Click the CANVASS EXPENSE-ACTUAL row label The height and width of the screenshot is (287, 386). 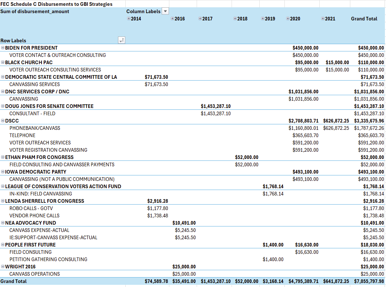(x=39, y=230)
